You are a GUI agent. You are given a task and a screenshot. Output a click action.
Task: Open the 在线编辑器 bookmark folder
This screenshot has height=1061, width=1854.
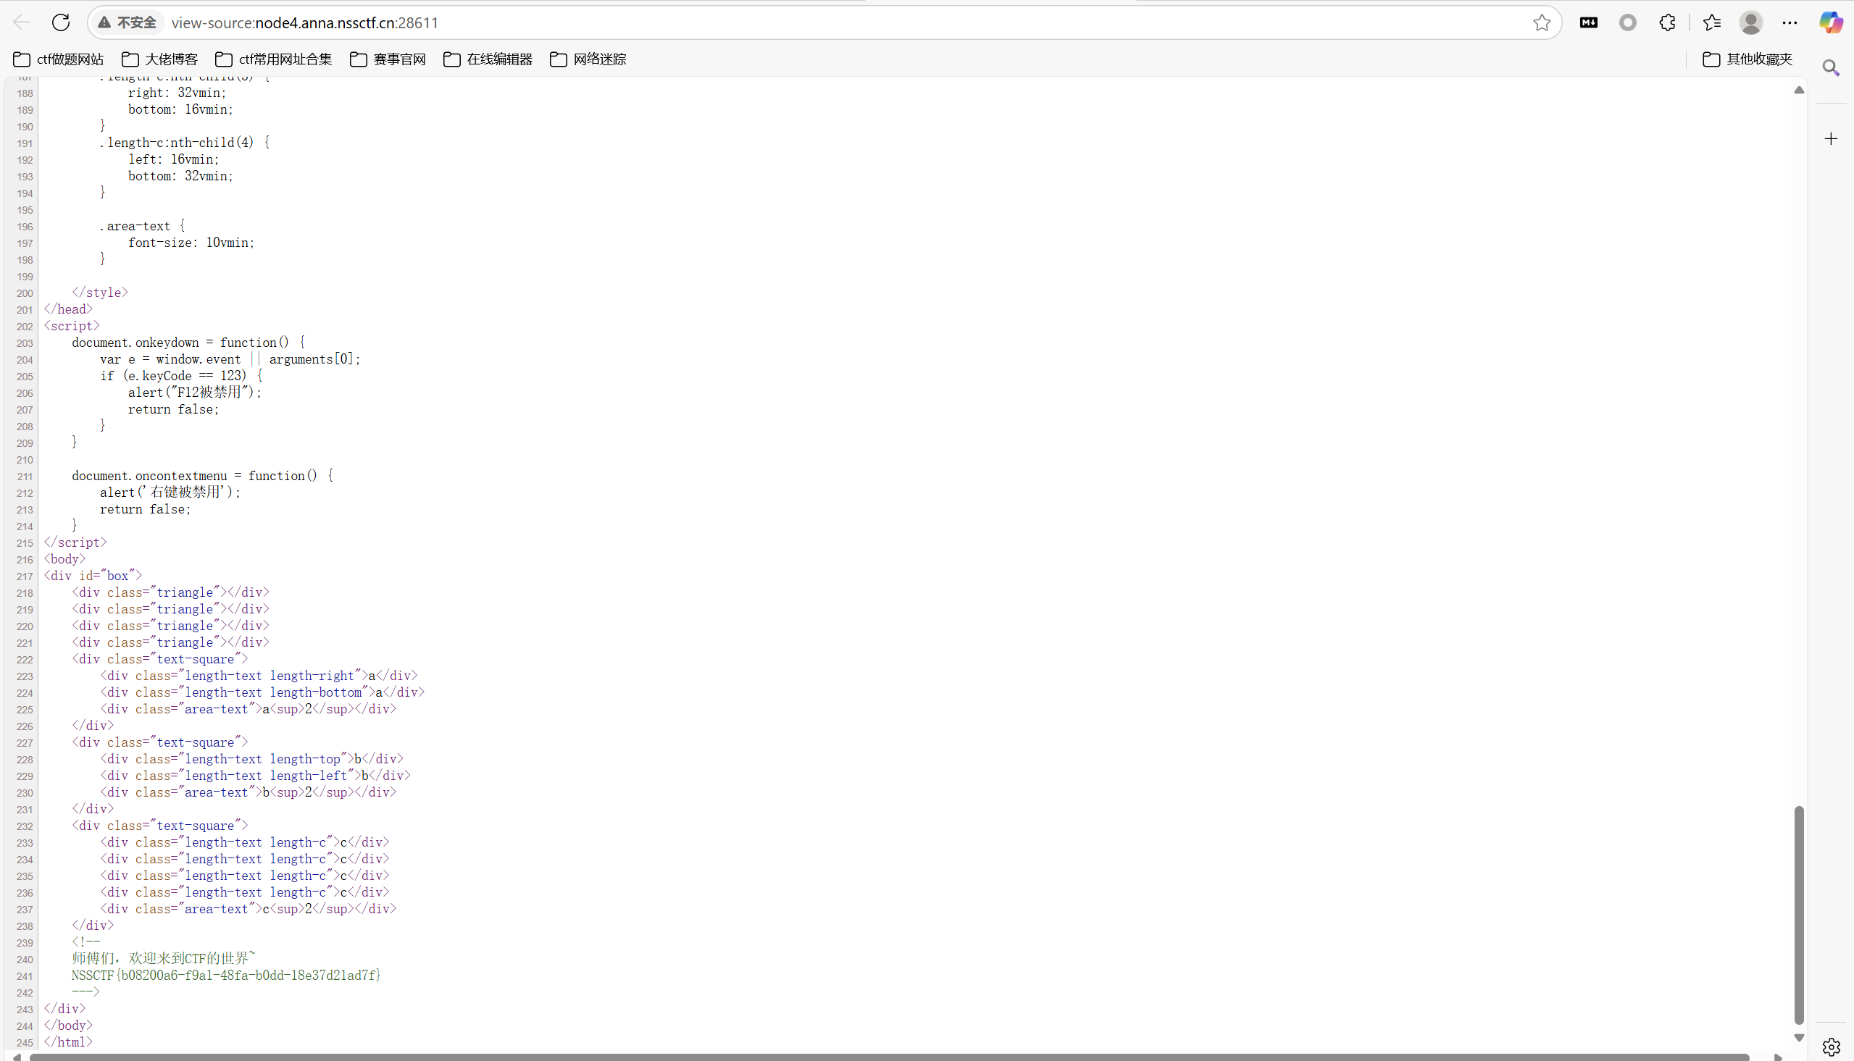coord(488,59)
